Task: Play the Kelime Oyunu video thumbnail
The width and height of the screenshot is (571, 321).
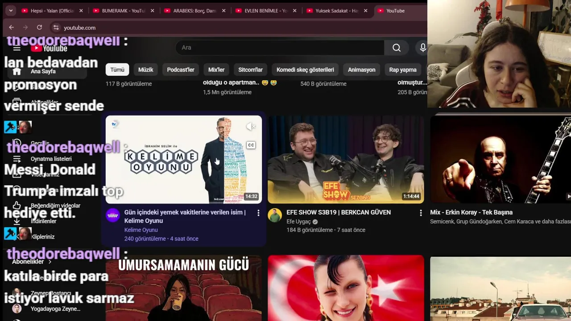Action: (x=184, y=160)
